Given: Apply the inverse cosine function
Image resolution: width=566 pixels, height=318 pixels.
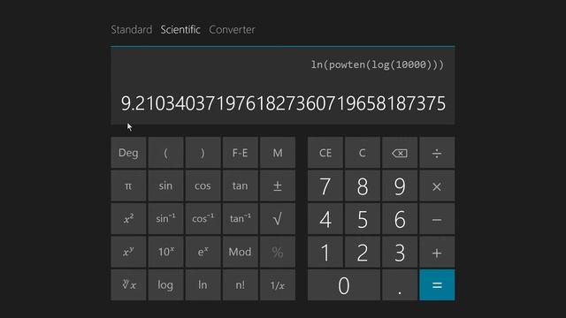Looking at the screenshot, I should click(x=203, y=219).
